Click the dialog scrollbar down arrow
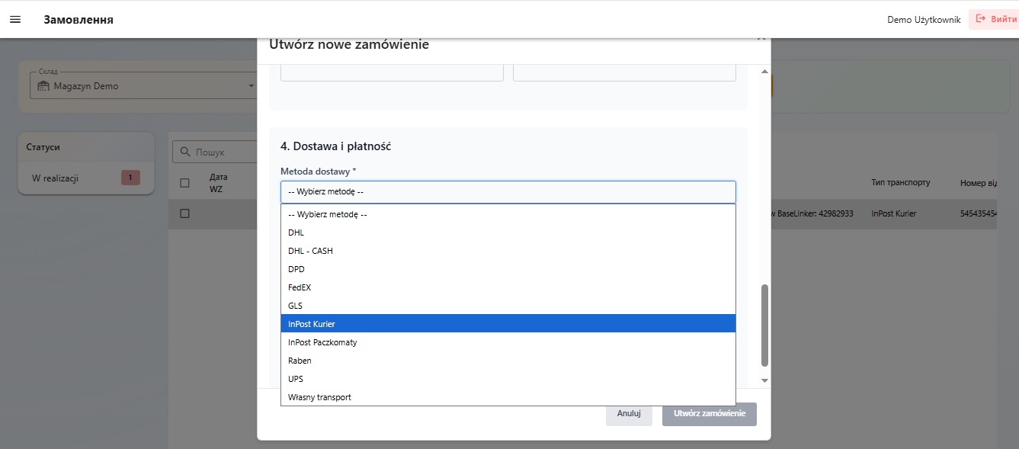The height and width of the screenshot is (449, 1019). 764,380
